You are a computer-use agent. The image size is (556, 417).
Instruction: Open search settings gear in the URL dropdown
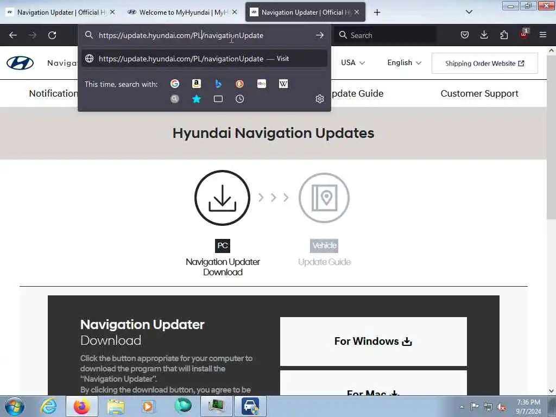[x=320, y=99]
